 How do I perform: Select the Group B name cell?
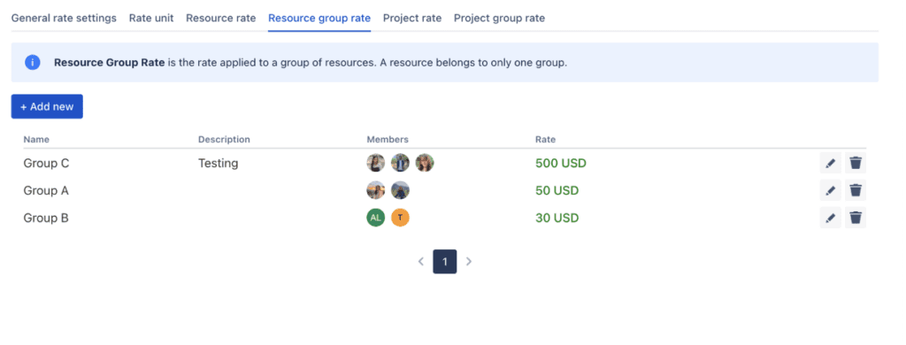[46, 218]
